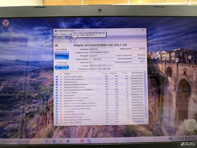Click the search highlights sparkle icon

point(37,141)
